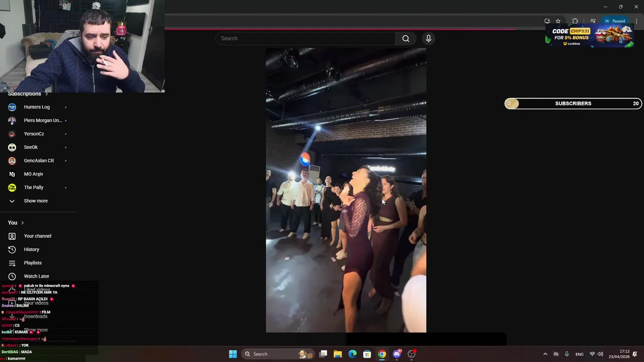Screen dimensions: 644x362
Task: Open the Chrome Extensions puzzle icon
Action: point(575,21)
